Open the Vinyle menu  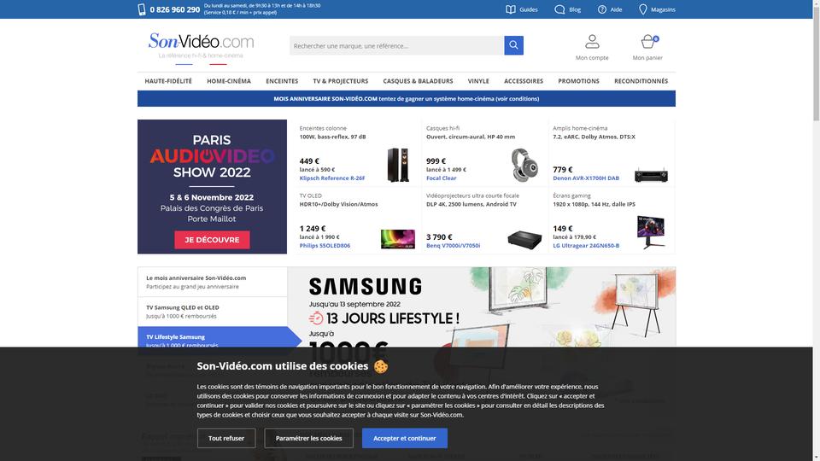(478, 81)
